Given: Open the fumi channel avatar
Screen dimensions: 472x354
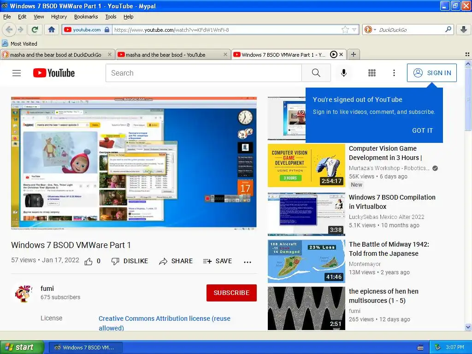Looking at the screenshot, I should pos(23,293).
